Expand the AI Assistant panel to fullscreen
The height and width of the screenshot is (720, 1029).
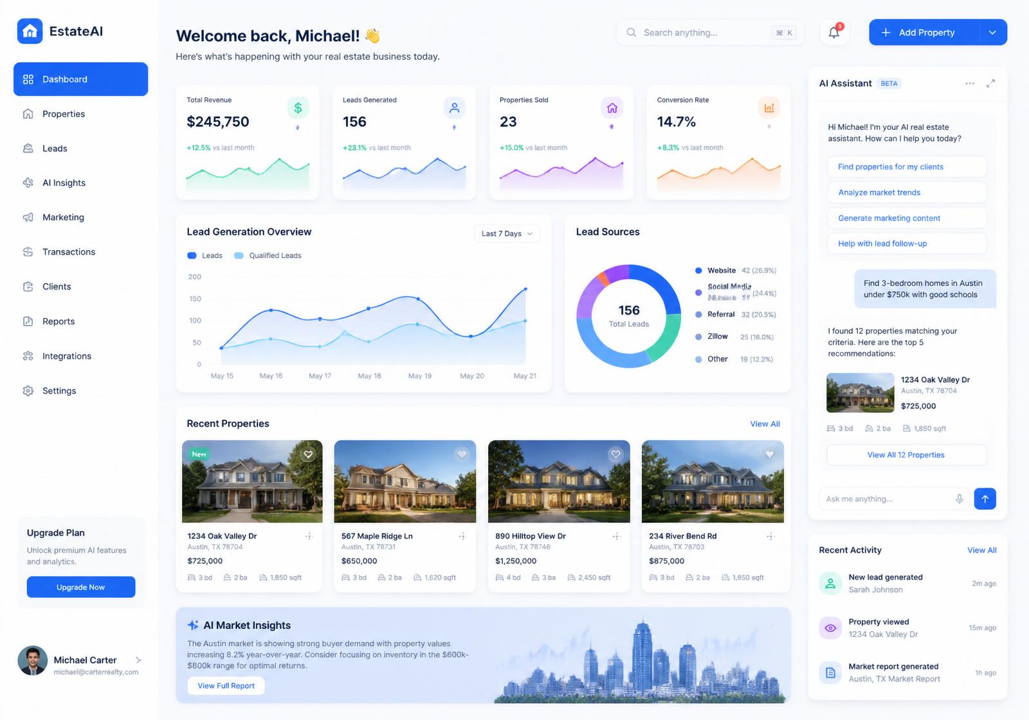pos(991,84)
